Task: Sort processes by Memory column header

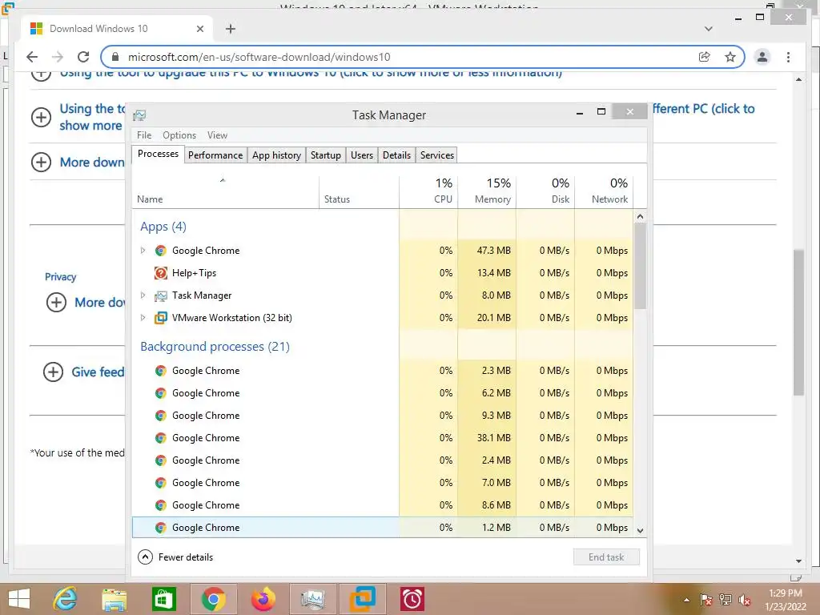Action: [487, 191]
